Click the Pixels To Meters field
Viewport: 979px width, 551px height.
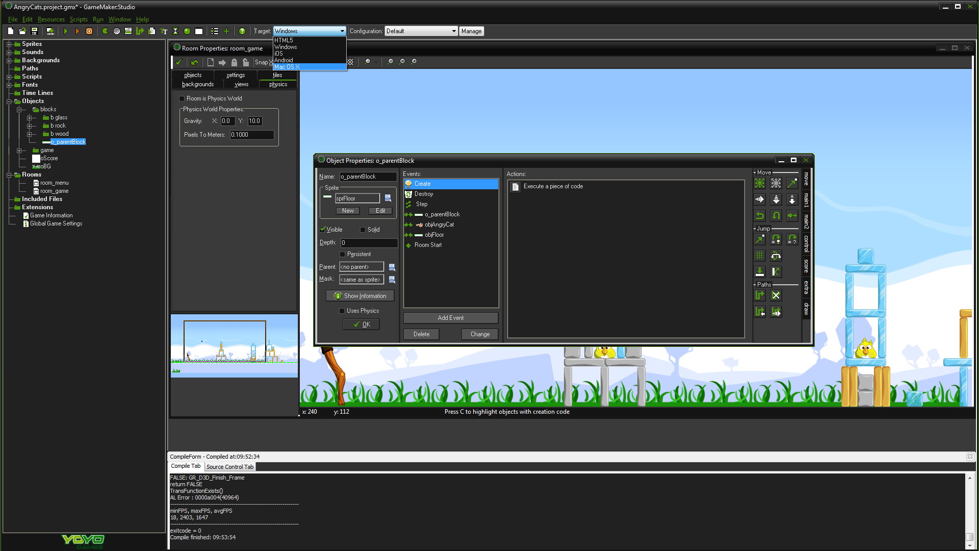point(252,135)
